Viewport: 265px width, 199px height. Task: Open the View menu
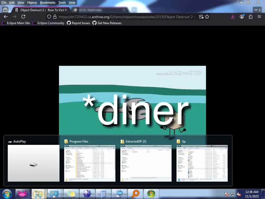(x=21, y=3)
